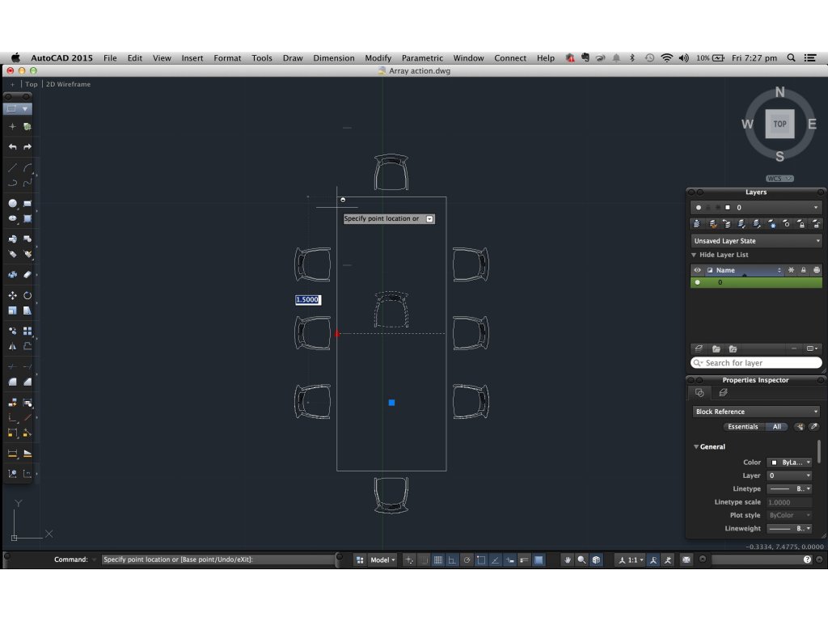Image resolution: width=828 pixels, height=621 pixels.
Task: Click the Pan hand icon in status bar
Action: pyautogui.click(x=568, y=560)
